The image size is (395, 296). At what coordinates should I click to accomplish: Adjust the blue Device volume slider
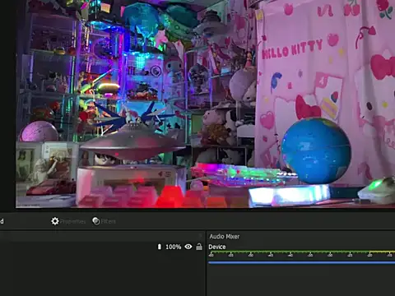tap(301, 262)
